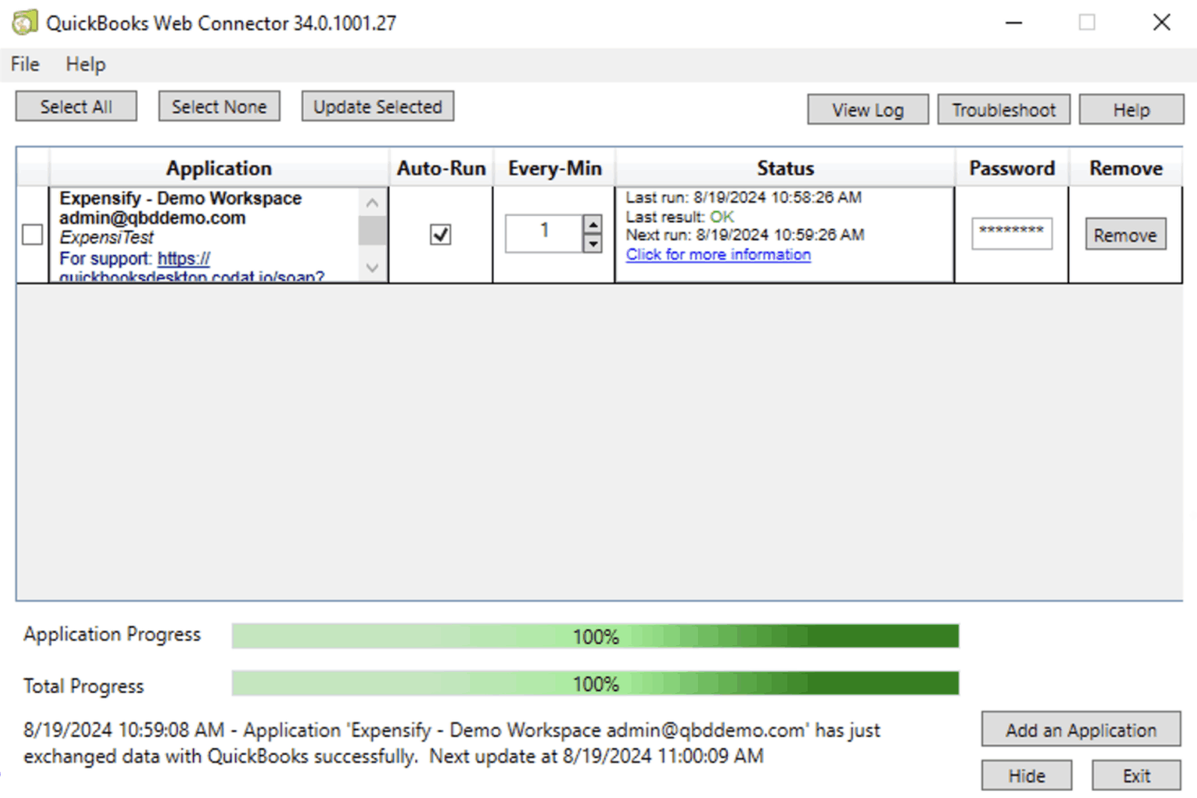Click the Status column header
The height and width of the screenshot is (798, 1197).
(x=785, y=168)
